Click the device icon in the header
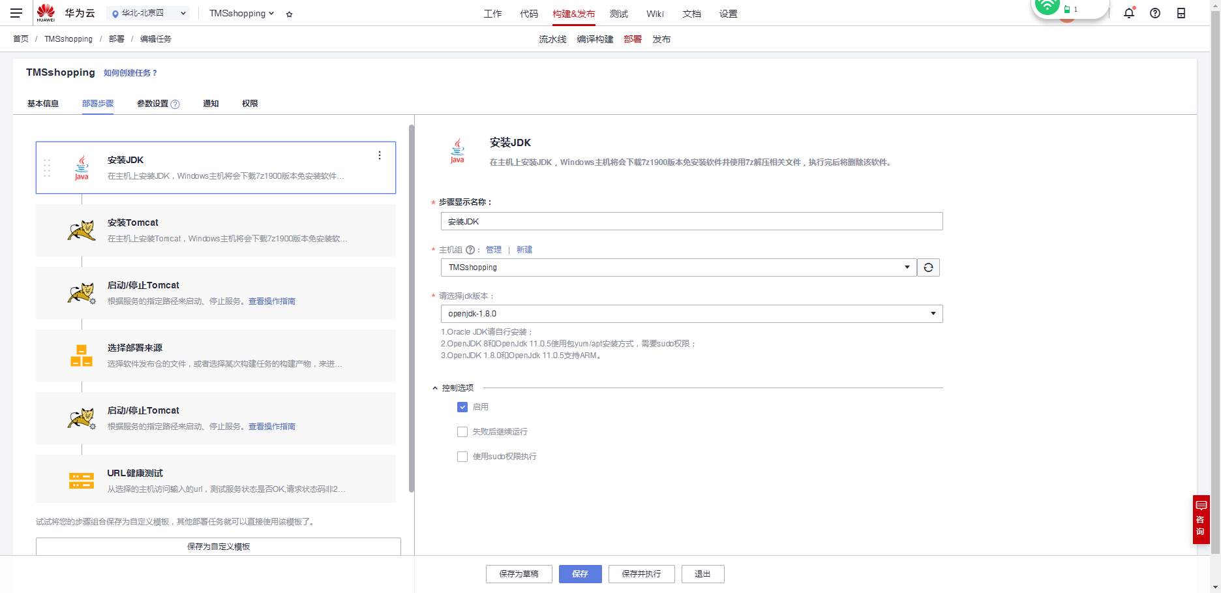Viewport: 1221px width, 593px height. click(1181, 13)
